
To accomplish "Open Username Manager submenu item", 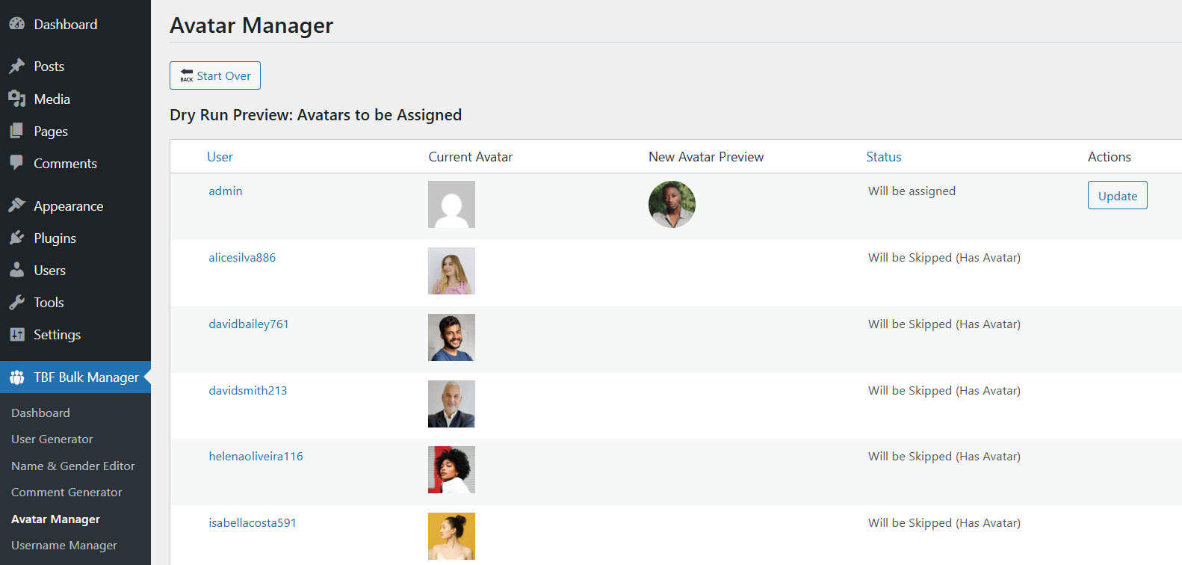I will click(64, 546).
